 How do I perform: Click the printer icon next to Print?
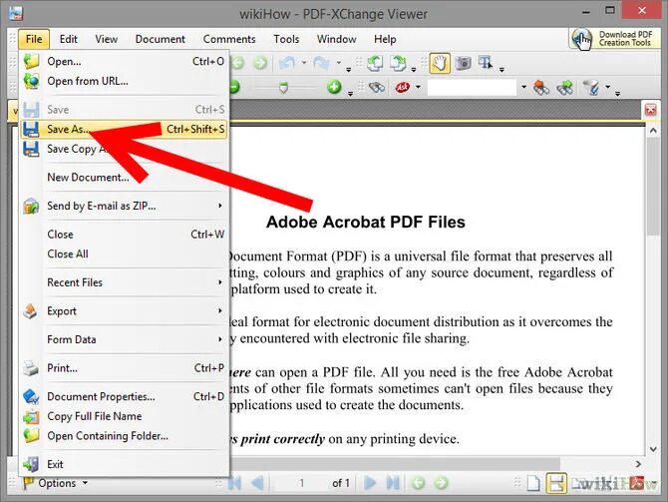pyautogui.click(x=31, y=368)
